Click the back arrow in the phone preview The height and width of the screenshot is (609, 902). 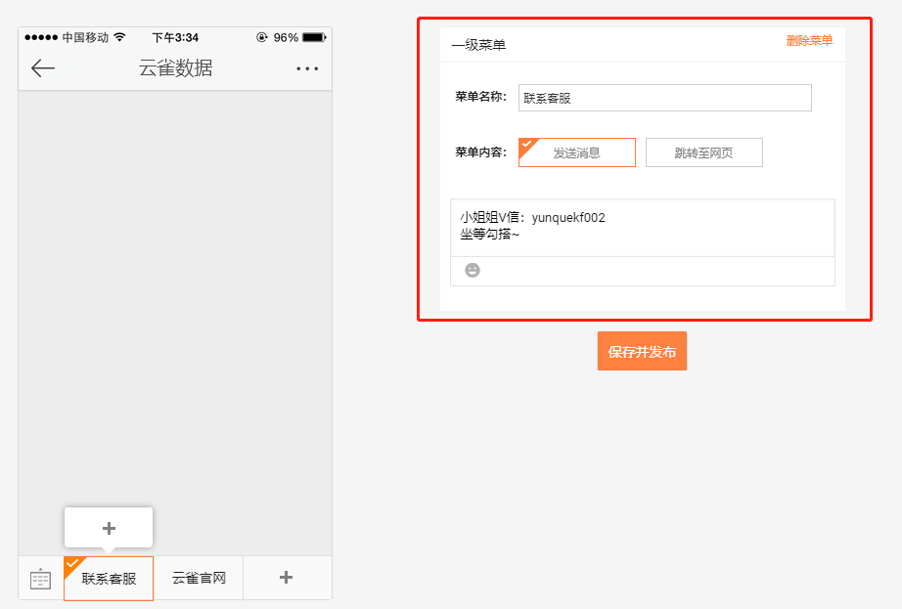pyautogui.click(x=43, y=67)
